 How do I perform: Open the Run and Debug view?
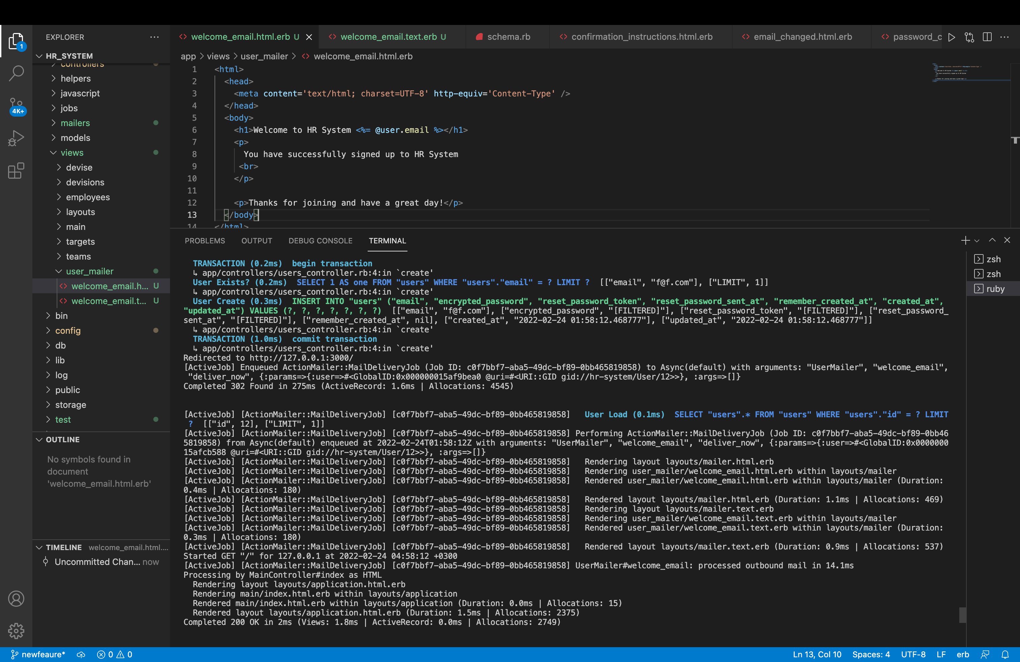click(x=16, y=138)
